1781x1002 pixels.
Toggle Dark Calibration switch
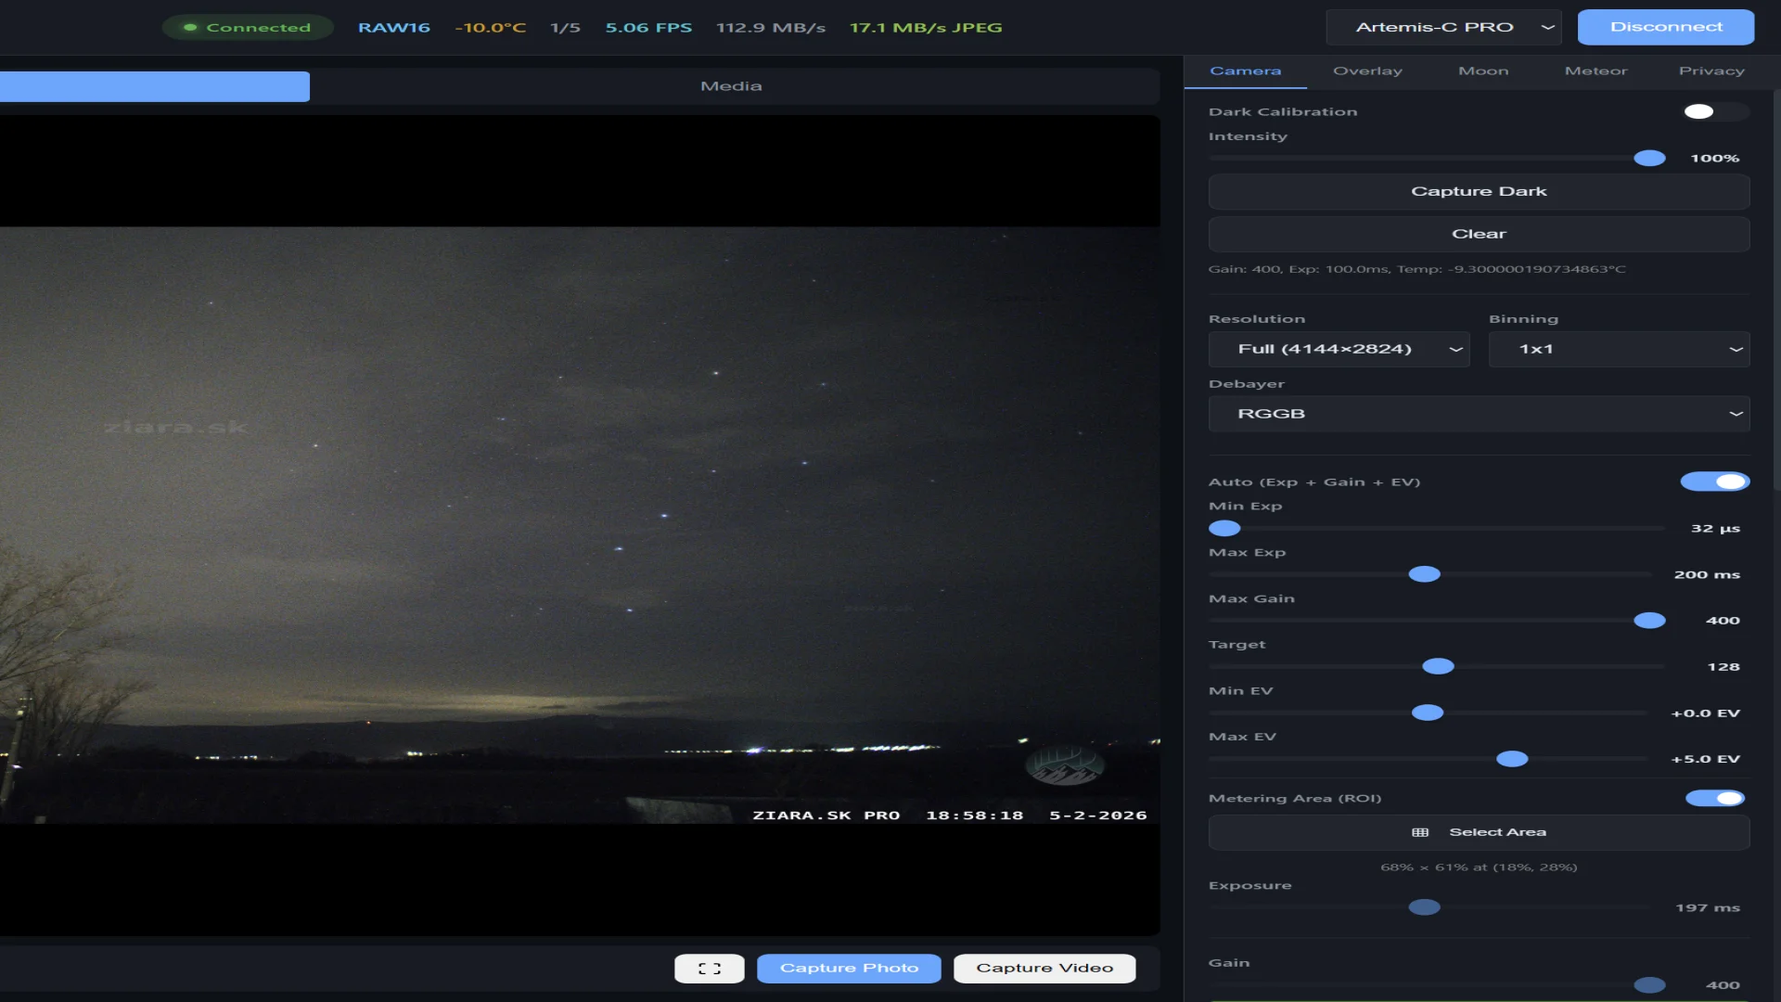(x=1714, y=111)
